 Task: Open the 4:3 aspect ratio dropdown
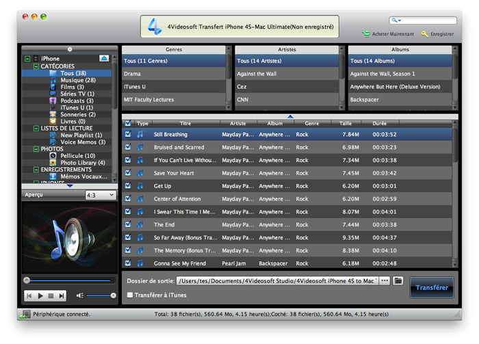pos(100,196)
